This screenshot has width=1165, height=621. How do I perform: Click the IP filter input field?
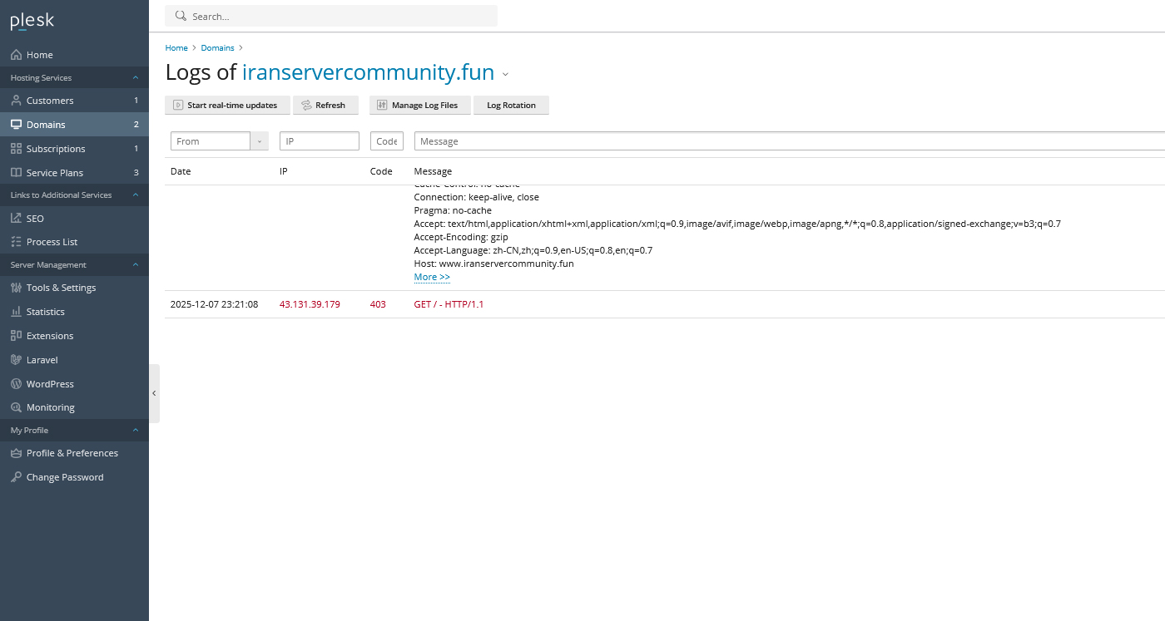pyautogui.click(x=320, y=141)
